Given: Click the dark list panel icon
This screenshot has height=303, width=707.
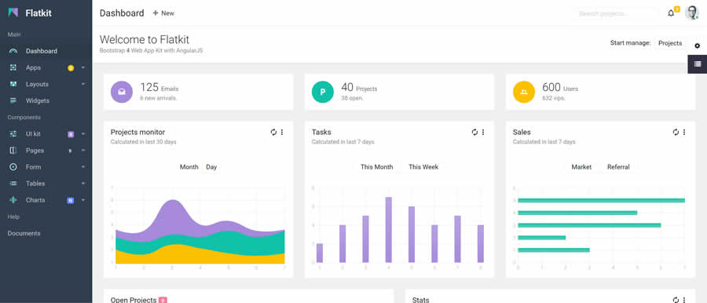Looking at the screenshot, I should pos(698,64).
